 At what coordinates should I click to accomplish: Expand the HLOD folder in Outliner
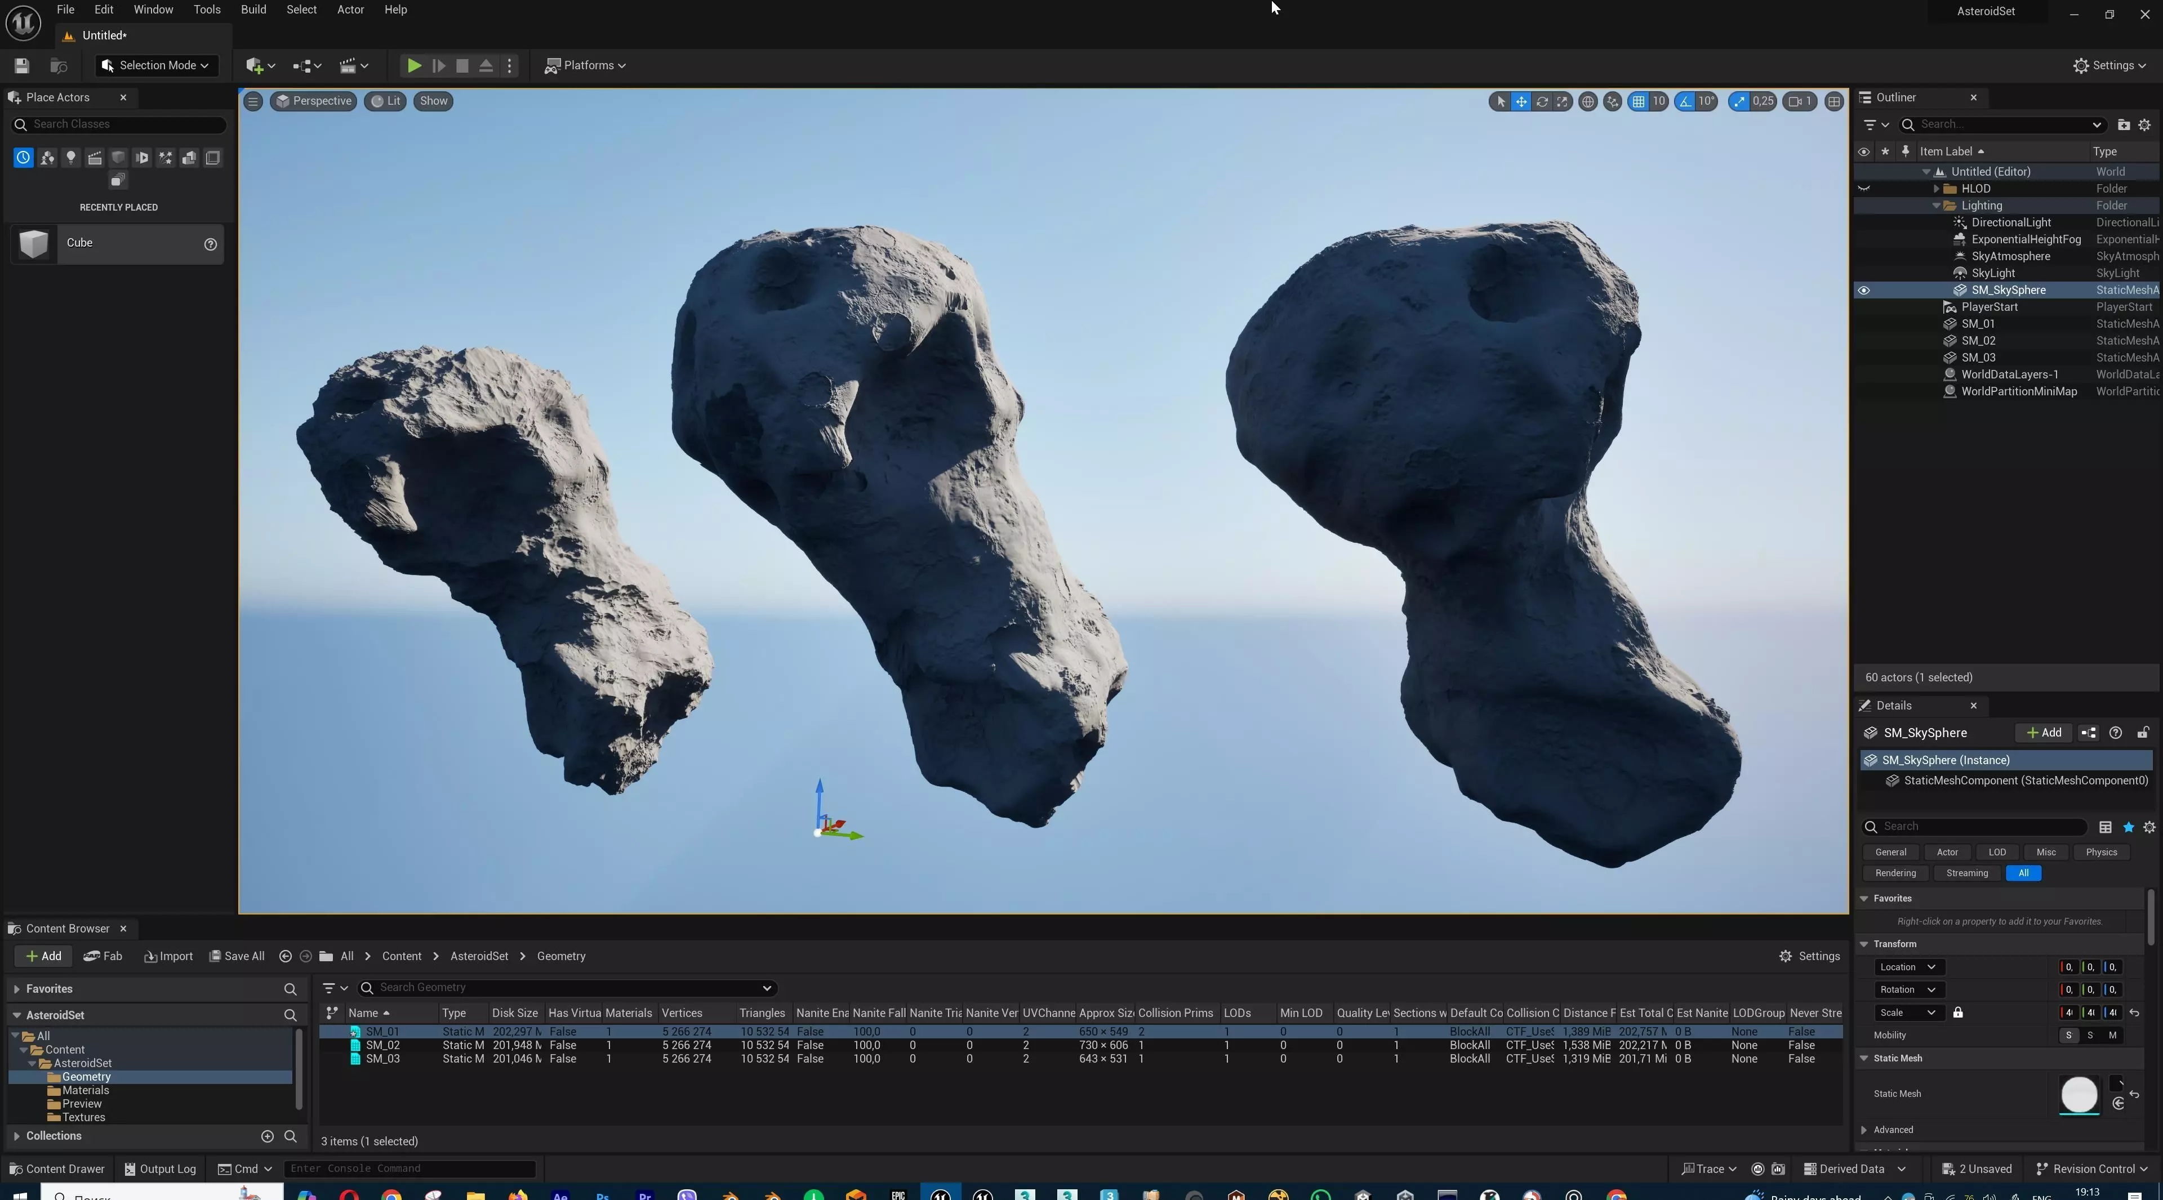(1937, 189)
